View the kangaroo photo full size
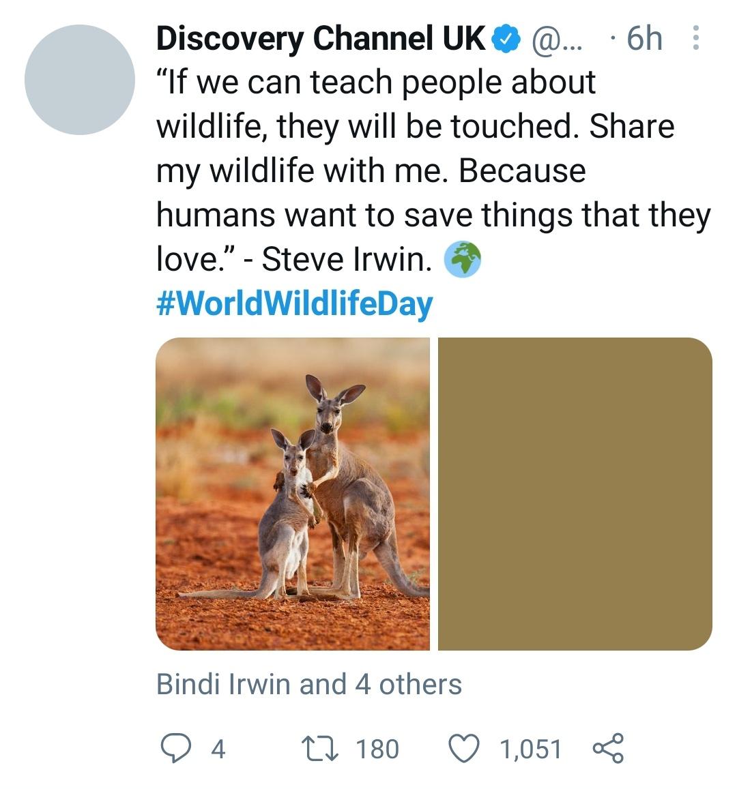Image resolution: width=737 pixels, height=789 pixels. point(293,494)
